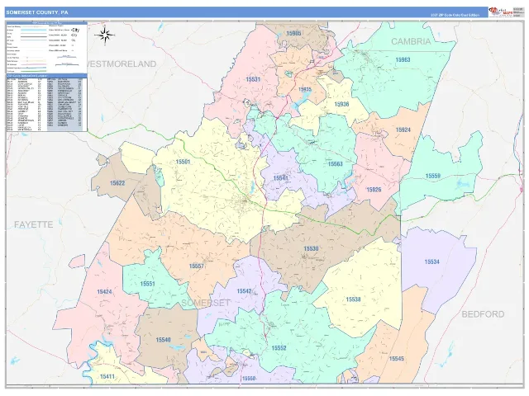
Task: Select ZIP code label 15411
Action: [107, 376]
